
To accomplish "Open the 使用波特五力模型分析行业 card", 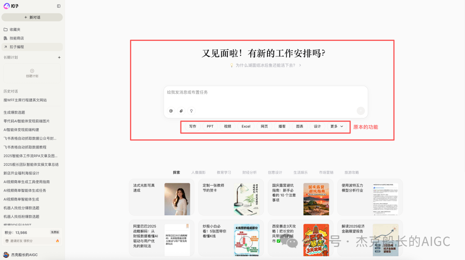I will (x=370, y=197).
